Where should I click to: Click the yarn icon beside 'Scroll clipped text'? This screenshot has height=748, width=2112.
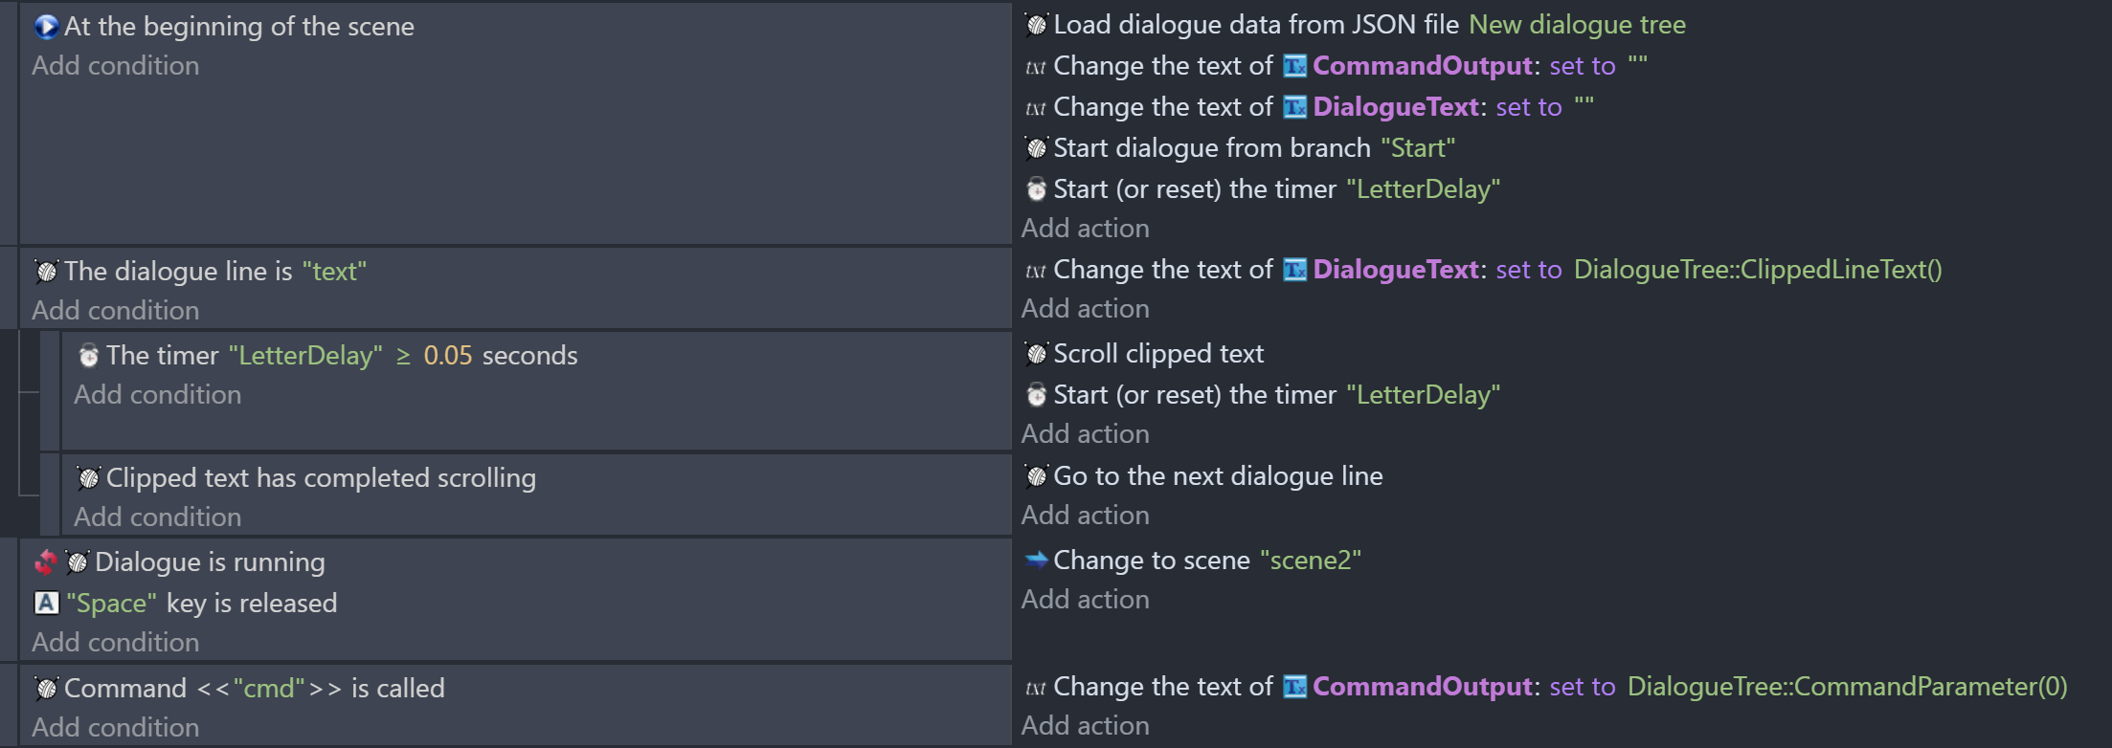click(1036, 354)
